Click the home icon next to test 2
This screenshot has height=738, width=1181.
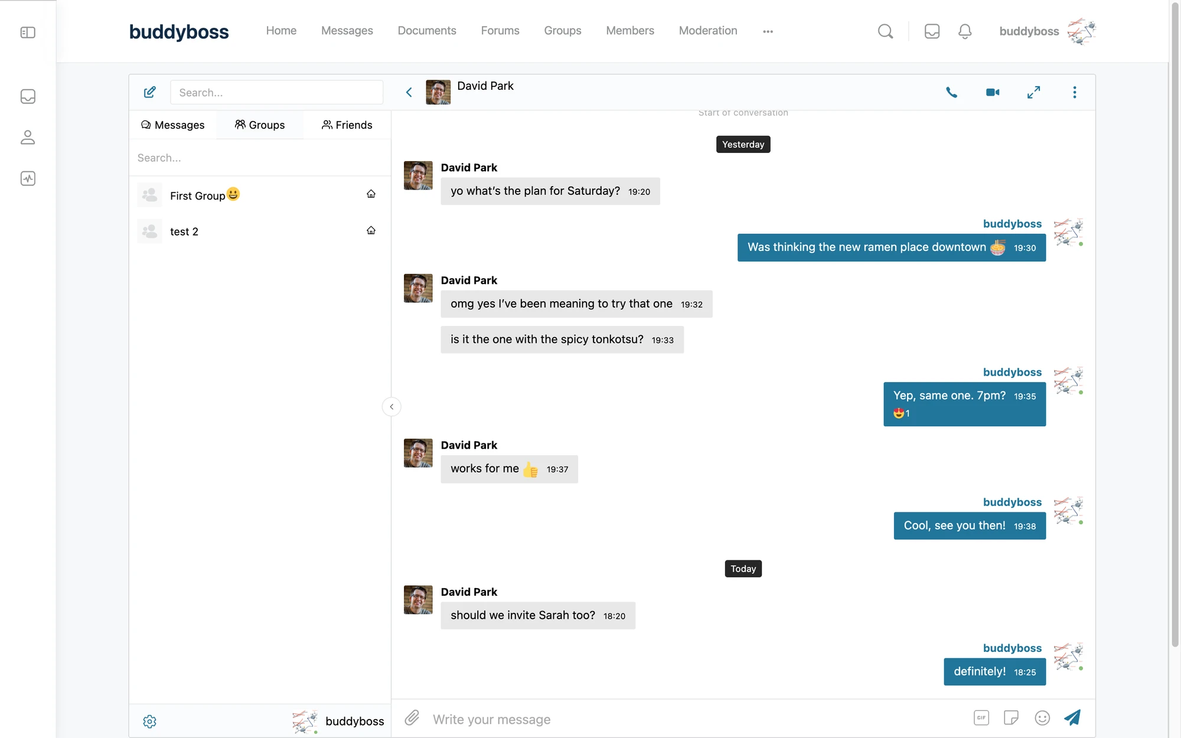click(371, 230)
